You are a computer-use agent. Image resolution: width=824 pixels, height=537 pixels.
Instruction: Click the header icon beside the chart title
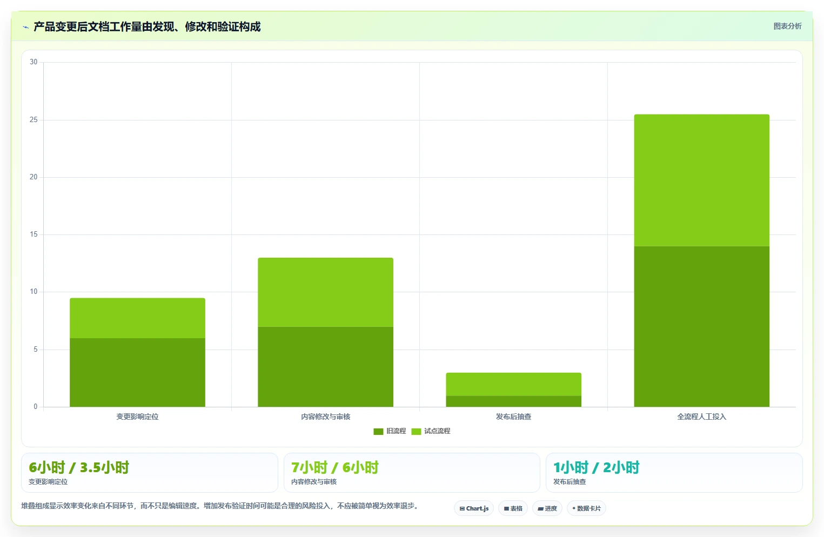(25, 27)
